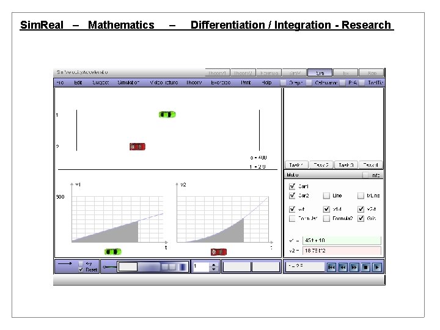Click the 's = 400' distance readout

pos(258,158)
